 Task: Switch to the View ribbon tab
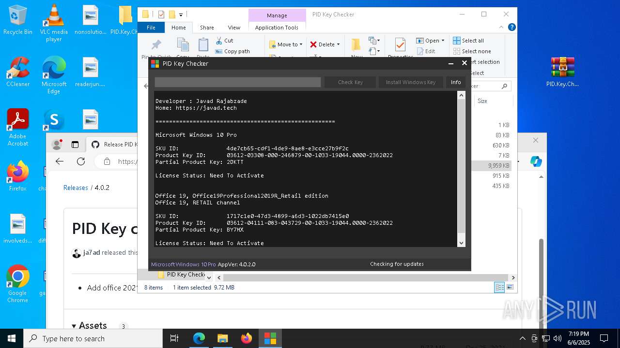coord(234,28)
